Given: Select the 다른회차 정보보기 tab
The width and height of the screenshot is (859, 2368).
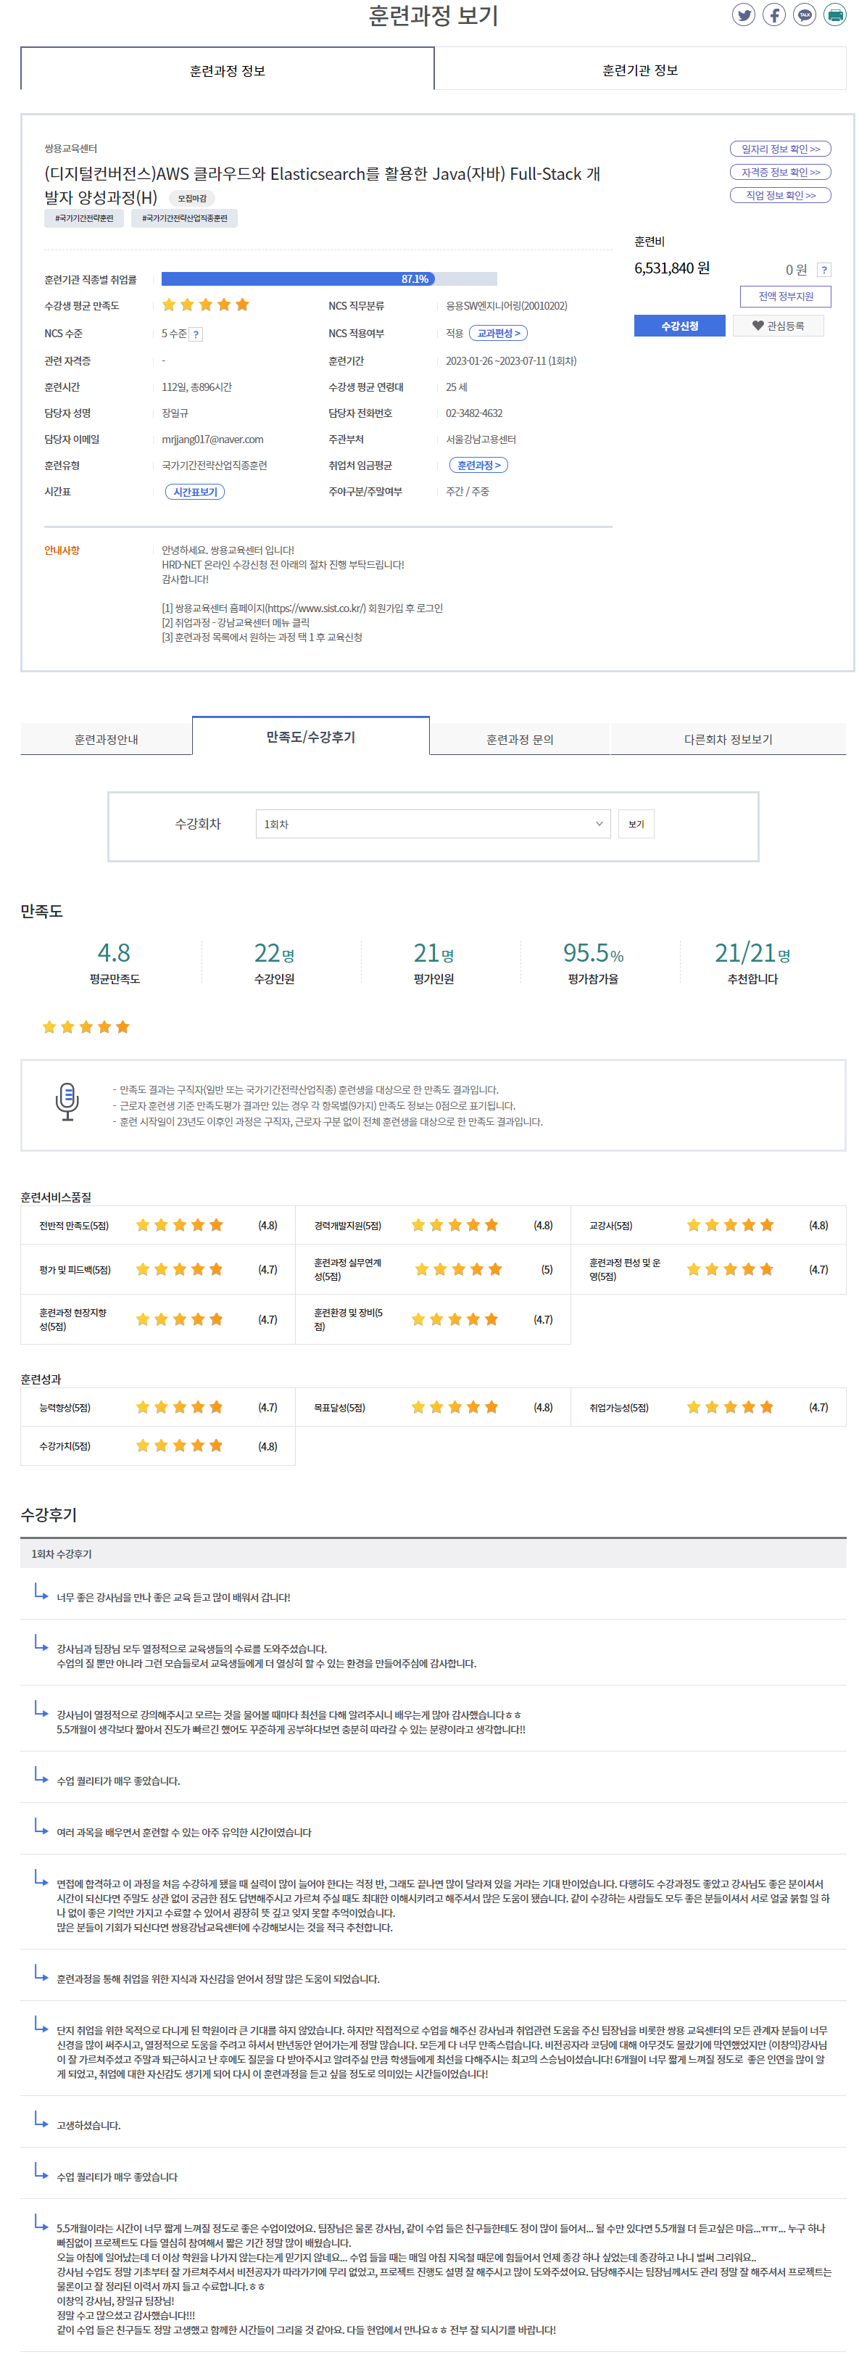Looking at the screenshot, I should (728, 739).
